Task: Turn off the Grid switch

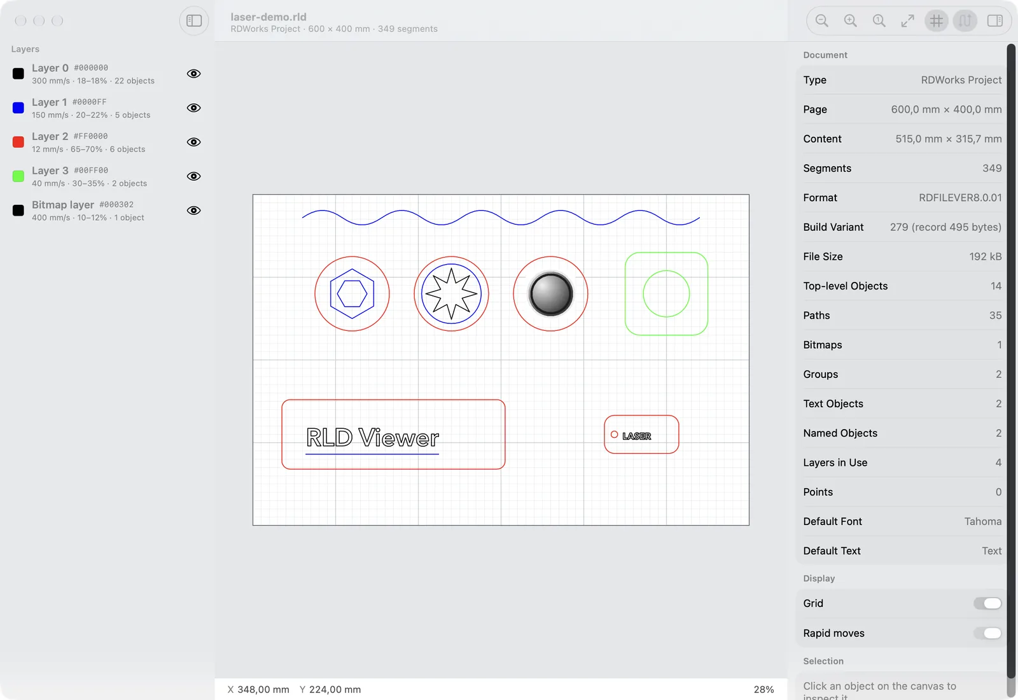Action: point(987,603)
